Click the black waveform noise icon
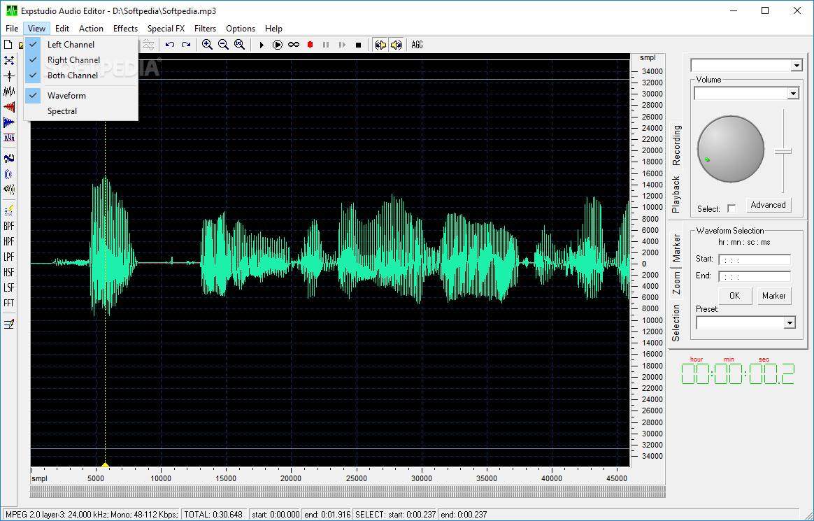Screen dimensions: 814x521 coord(9,92)
